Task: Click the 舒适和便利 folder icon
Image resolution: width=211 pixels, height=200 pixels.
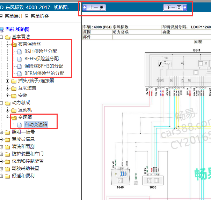Action: [7, 176]
